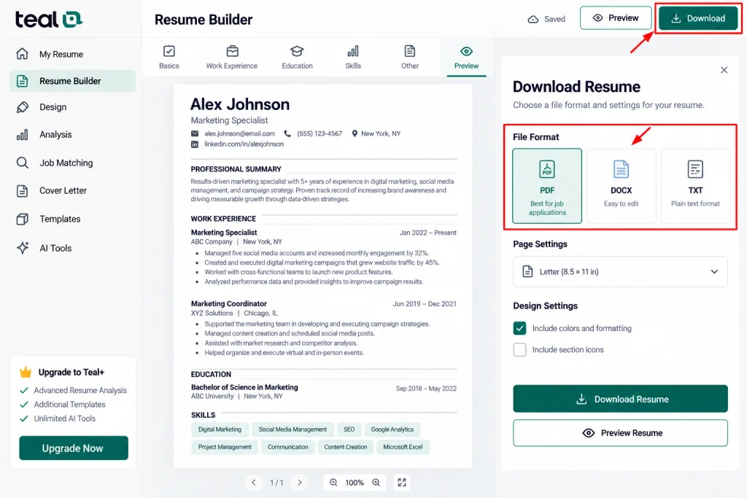Click the location pin icon on resume
Image resolution: width=747 pixels, height=498 pixels.
[355, 133]
